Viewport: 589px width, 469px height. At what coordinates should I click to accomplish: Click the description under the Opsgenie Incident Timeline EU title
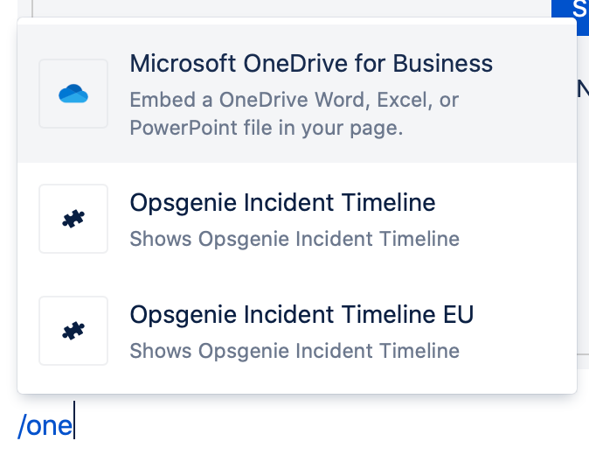coord(294,351)
